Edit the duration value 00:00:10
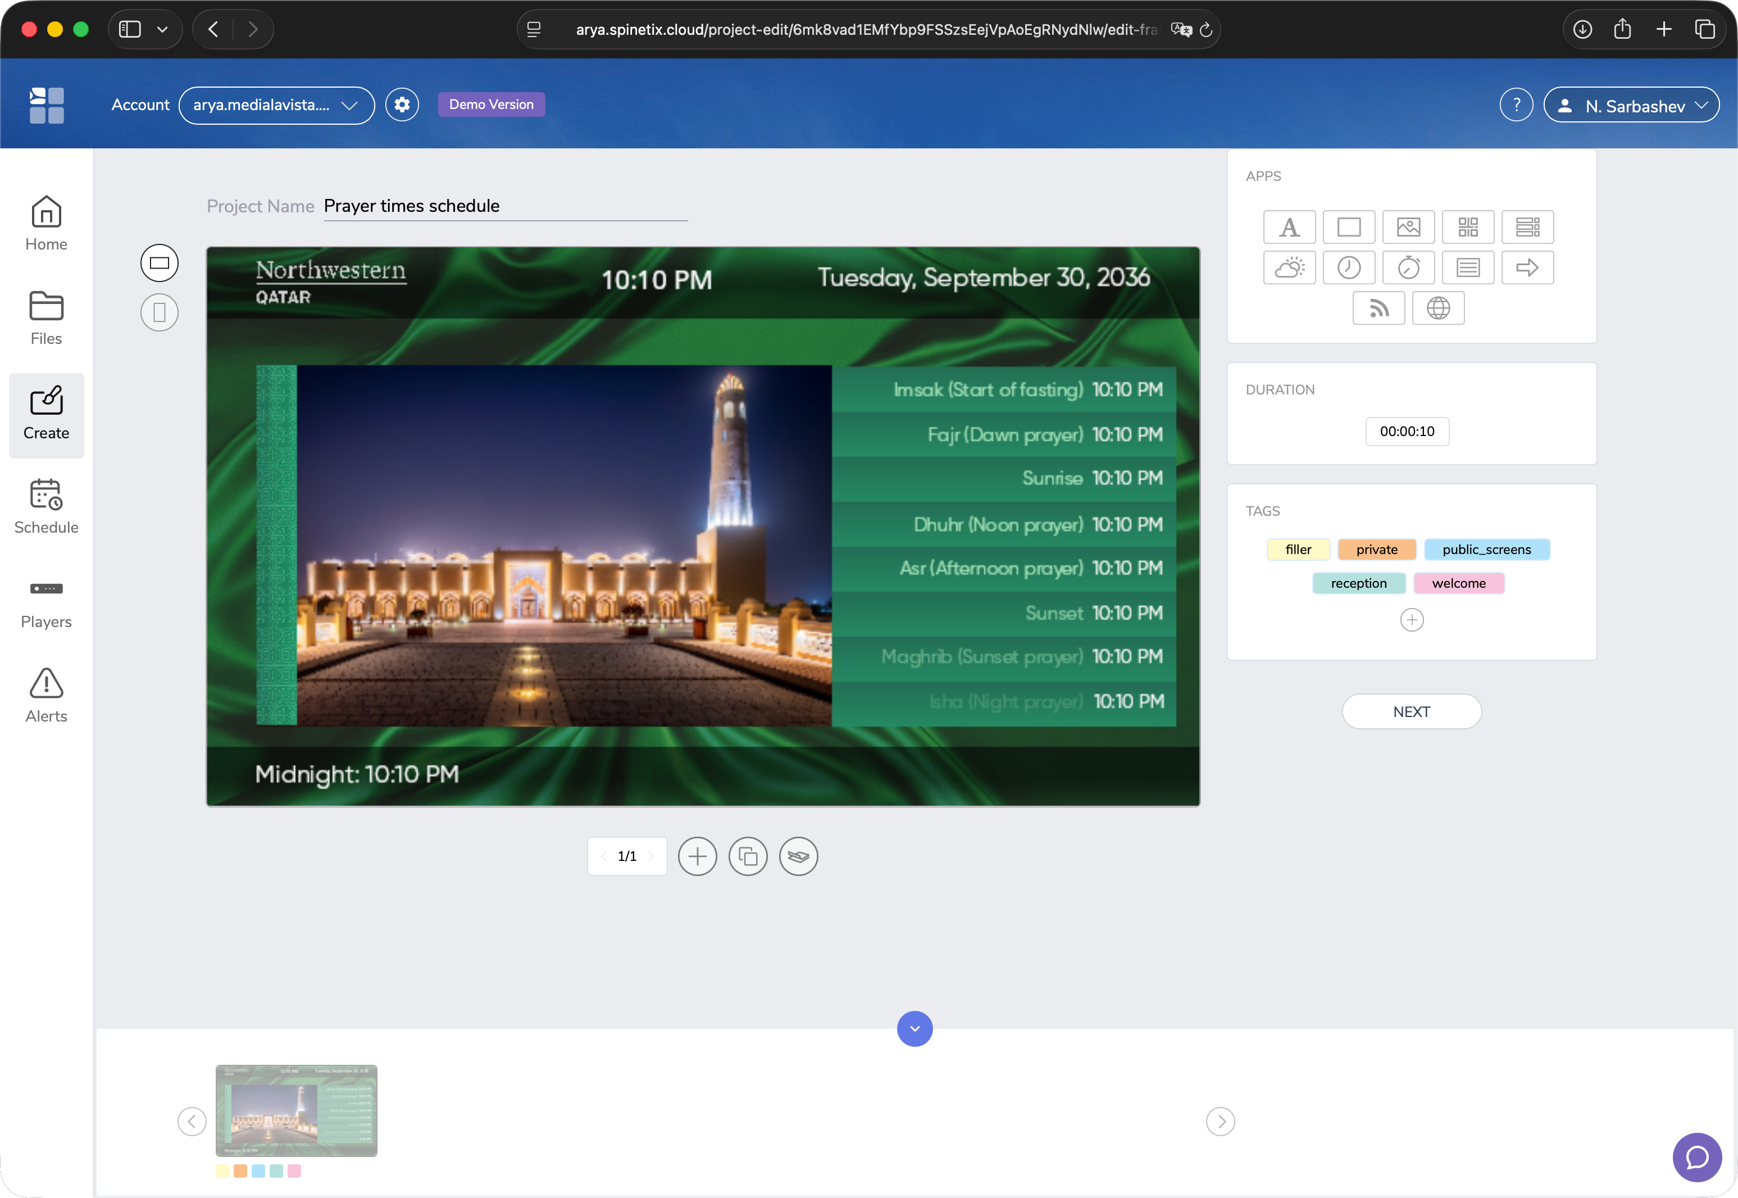Image resolution: width=1738 pixels, height=1198 pixels. pos(1407,431)
